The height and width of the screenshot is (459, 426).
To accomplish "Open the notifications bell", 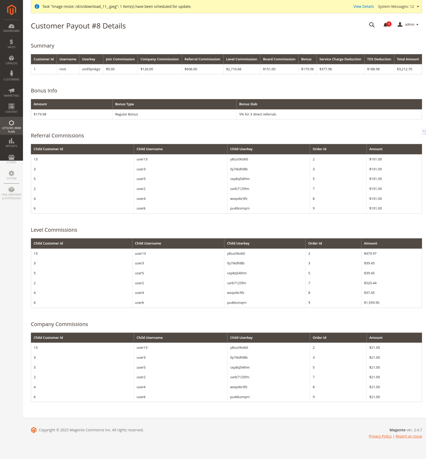I will point(386,25).
